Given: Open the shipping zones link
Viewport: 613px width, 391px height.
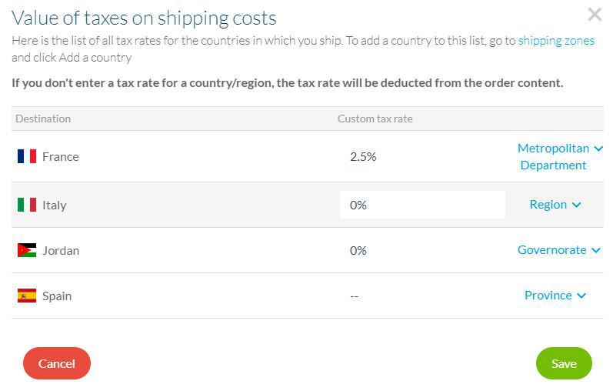Looking at the screenshot, I should click(x=556, y=41).
